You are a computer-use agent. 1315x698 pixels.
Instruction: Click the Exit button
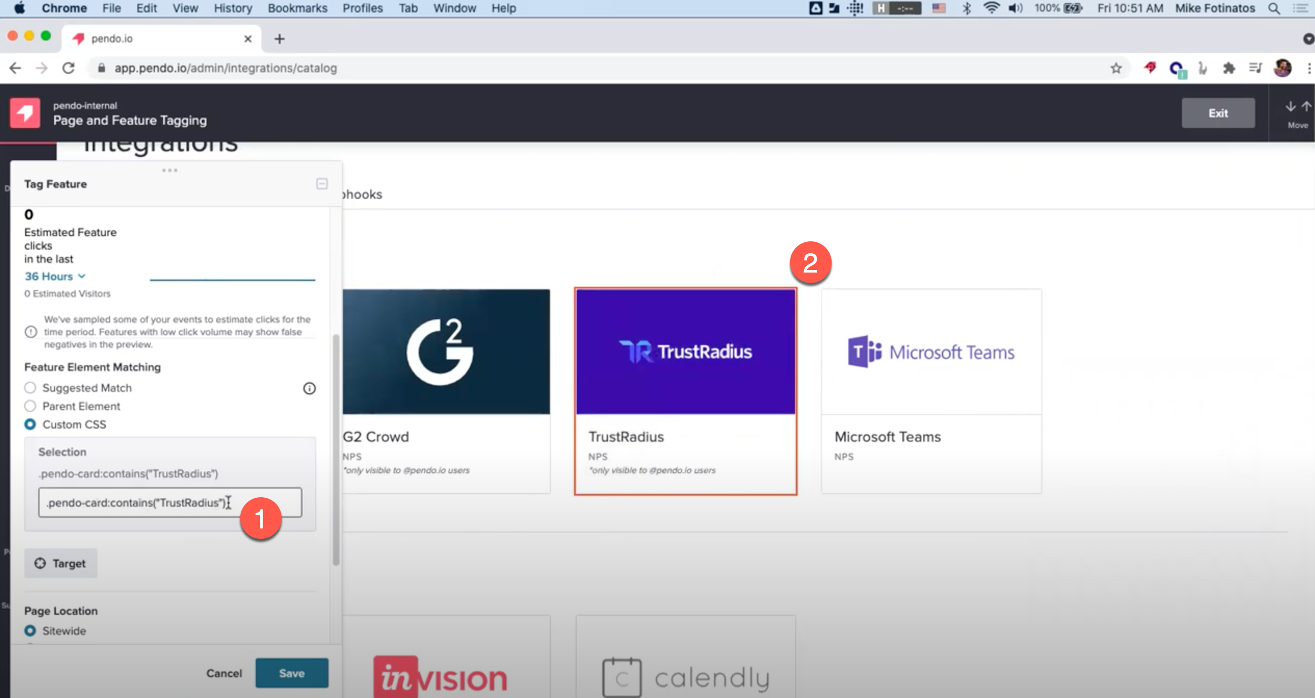pos(1218,113)
